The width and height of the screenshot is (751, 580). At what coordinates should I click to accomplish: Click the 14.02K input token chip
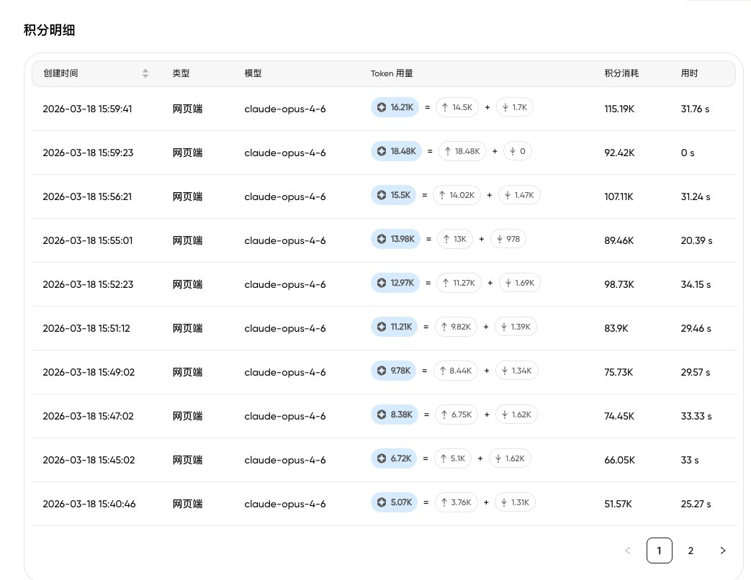click(457, 195)
